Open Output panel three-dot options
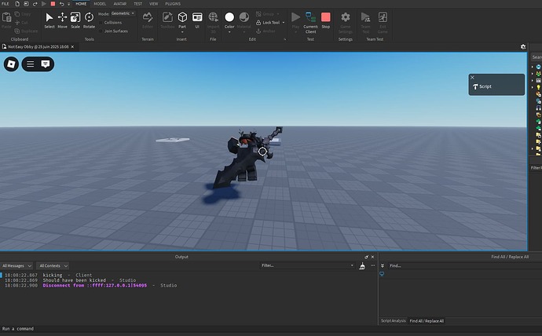 point(372,265)
